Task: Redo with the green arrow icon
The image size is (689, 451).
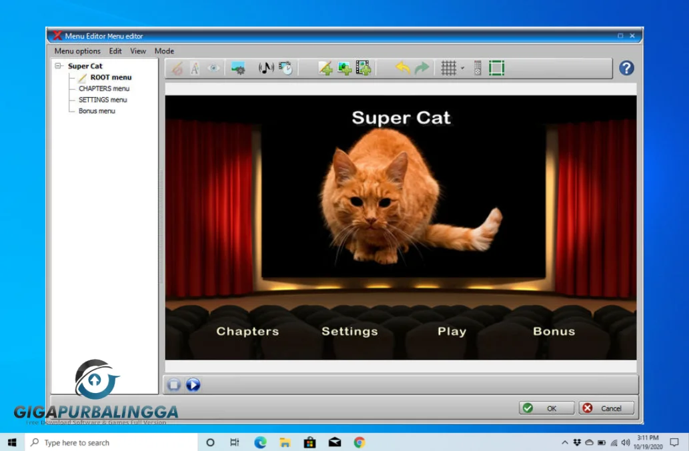Action: pyautogui.click(x=422, y=67)
